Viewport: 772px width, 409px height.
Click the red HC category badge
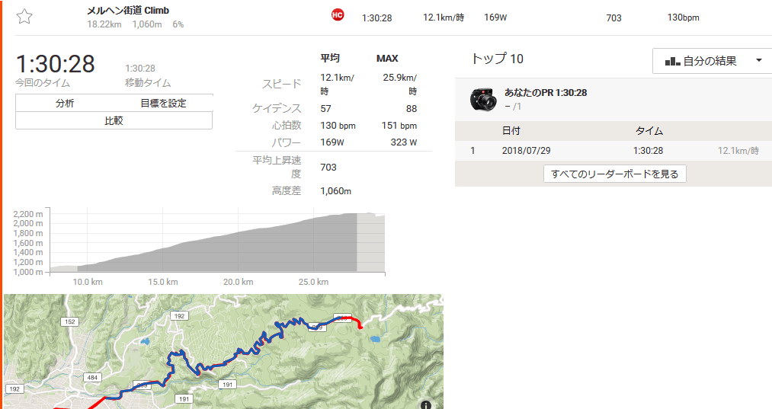(338, 14)
